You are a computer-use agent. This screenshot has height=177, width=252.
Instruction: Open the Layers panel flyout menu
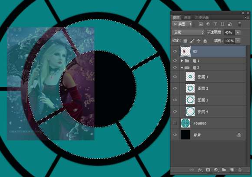tap(246, 17)
